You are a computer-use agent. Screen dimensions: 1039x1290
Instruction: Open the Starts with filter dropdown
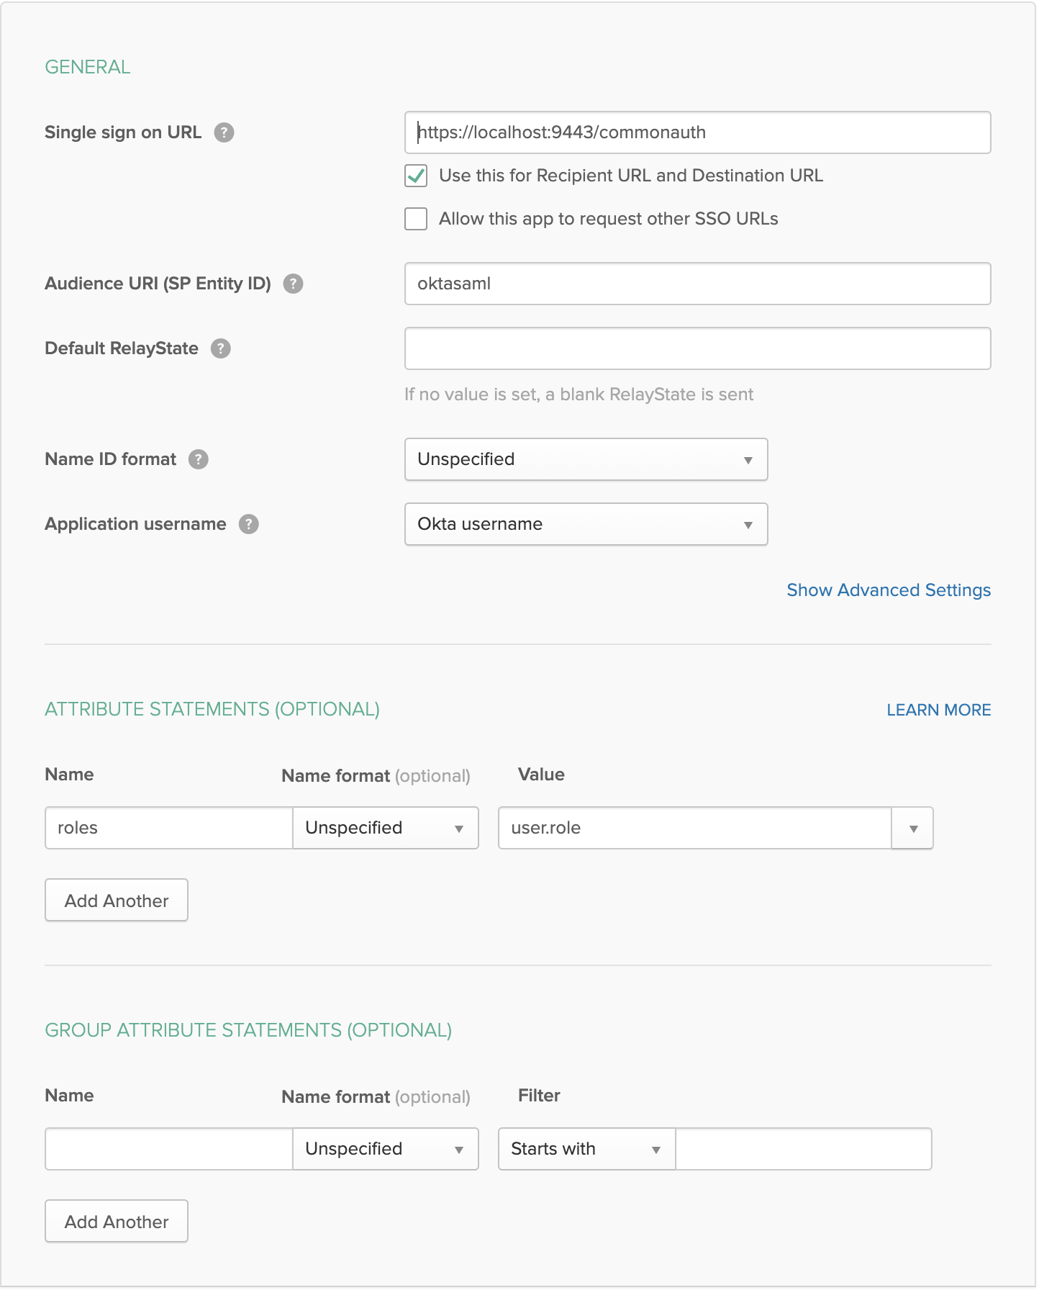click(x=586, y=1149)
